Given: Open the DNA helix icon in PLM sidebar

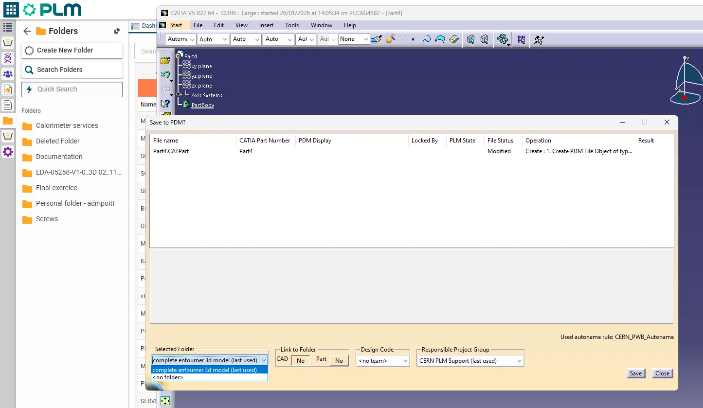Looking at the screenshot, I should [8, 58].
